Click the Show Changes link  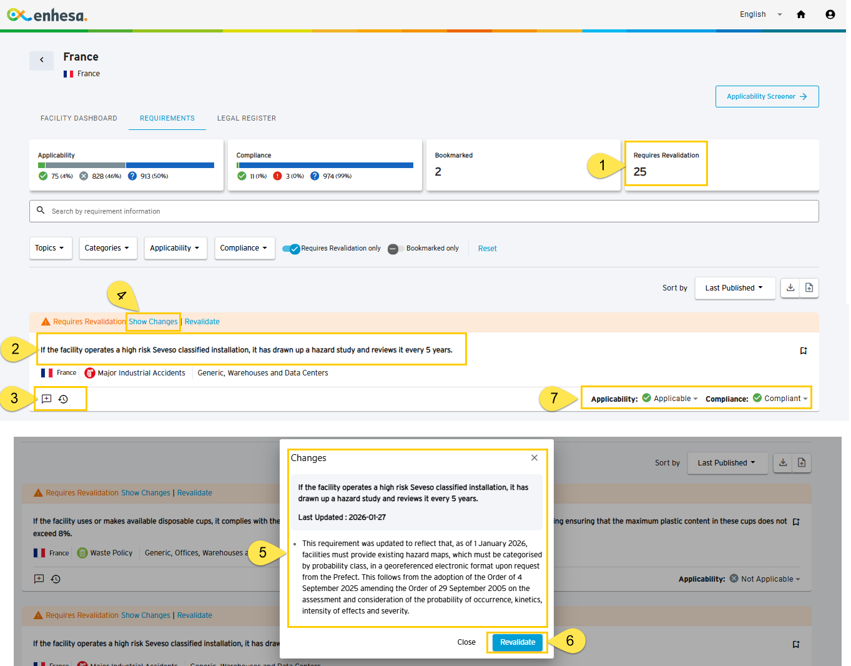(x=153, y=322)
